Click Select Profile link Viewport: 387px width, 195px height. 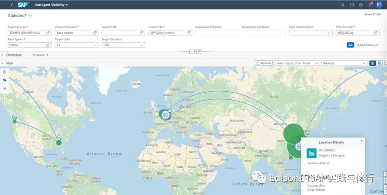pyautogui.click(x=372, y=14)
